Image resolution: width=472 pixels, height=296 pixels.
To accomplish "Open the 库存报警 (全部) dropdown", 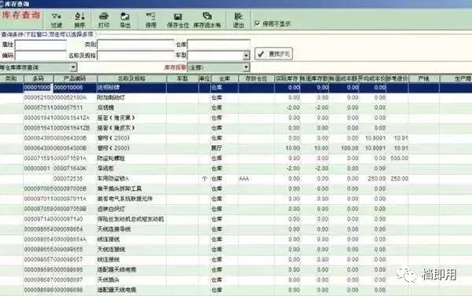I will click(x=246, y=68).
